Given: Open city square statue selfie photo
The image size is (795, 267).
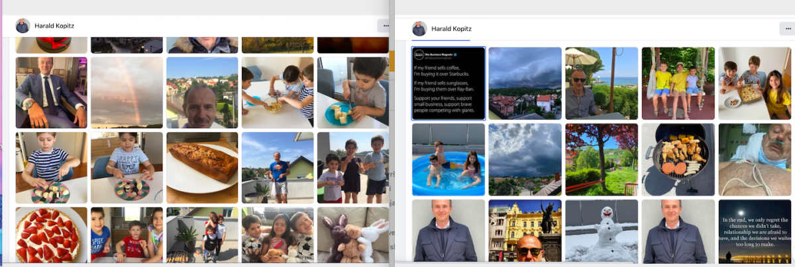Looking at the screenshot, I should [525, 231].
